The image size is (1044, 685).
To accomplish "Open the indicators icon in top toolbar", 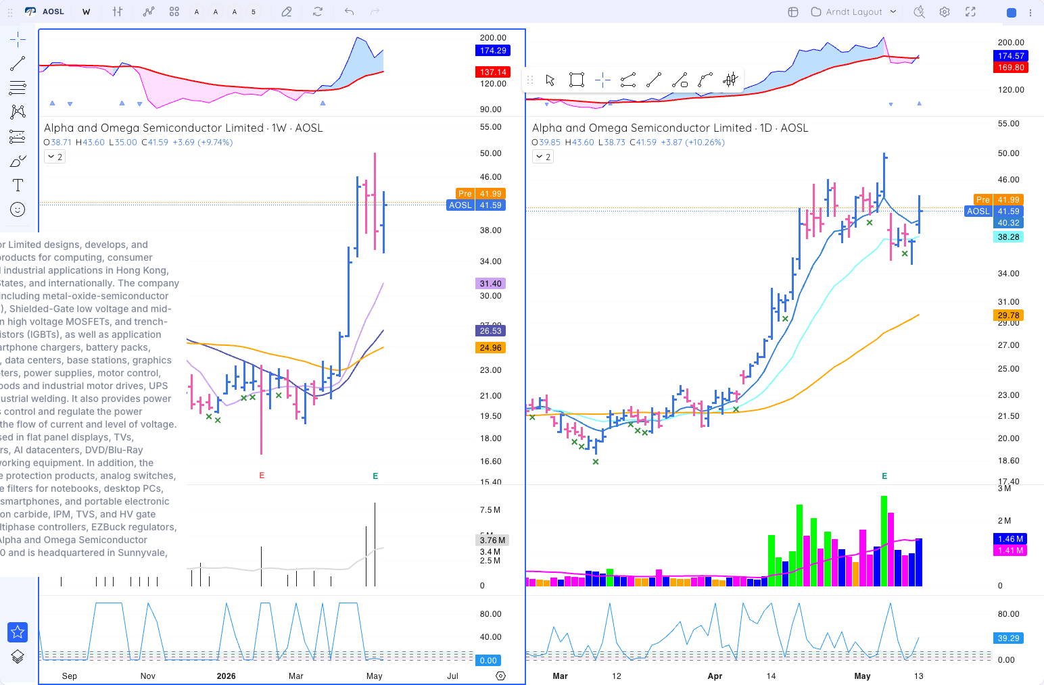I will (149, 11).
